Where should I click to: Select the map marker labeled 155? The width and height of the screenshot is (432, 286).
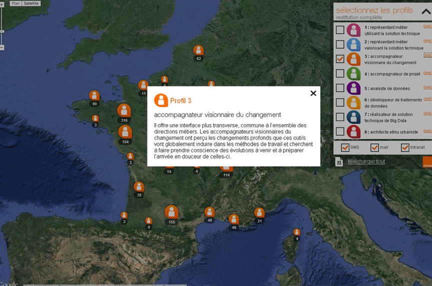171,212
